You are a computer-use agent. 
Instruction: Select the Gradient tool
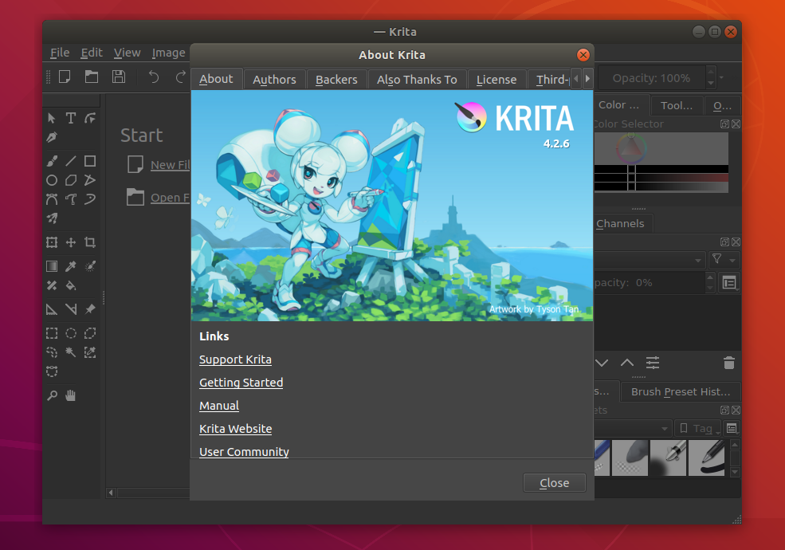pyautogui.click(x=52, y=266)
